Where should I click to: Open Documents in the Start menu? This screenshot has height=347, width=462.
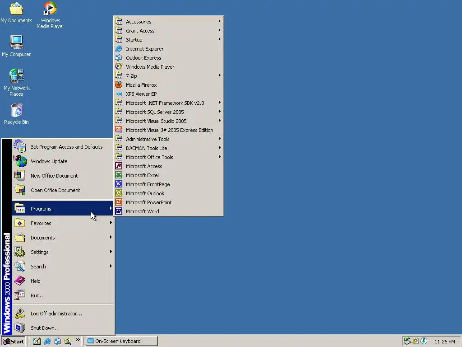[62, 238]
